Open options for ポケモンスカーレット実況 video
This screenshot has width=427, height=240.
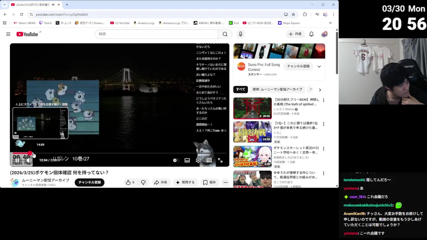coord(323,149)
